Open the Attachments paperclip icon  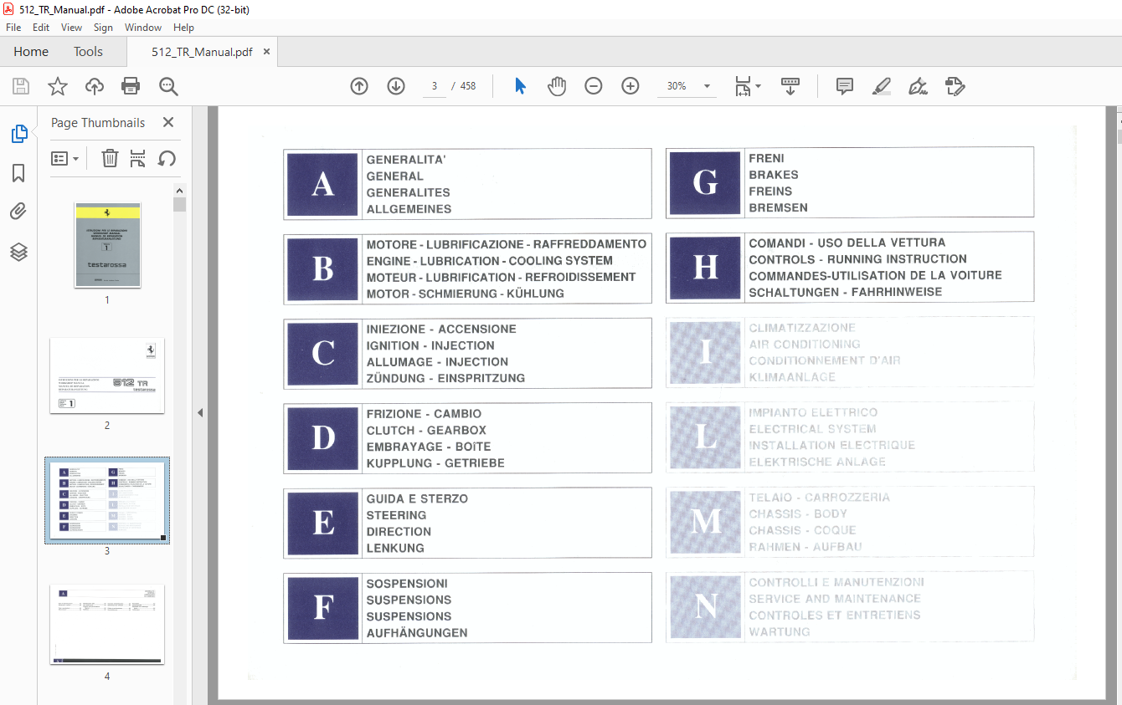(18, 212)
